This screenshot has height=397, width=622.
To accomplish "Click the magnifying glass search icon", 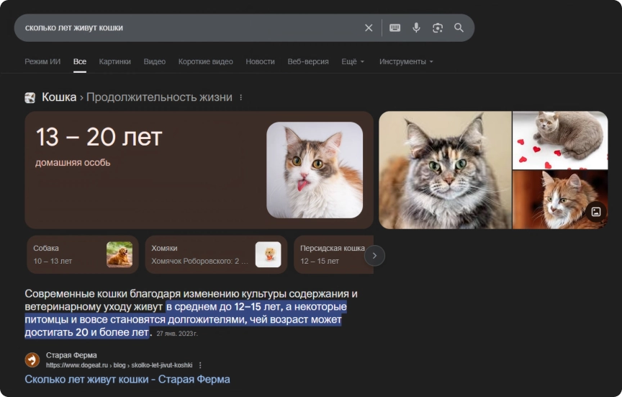I will [x=459, y=28].
